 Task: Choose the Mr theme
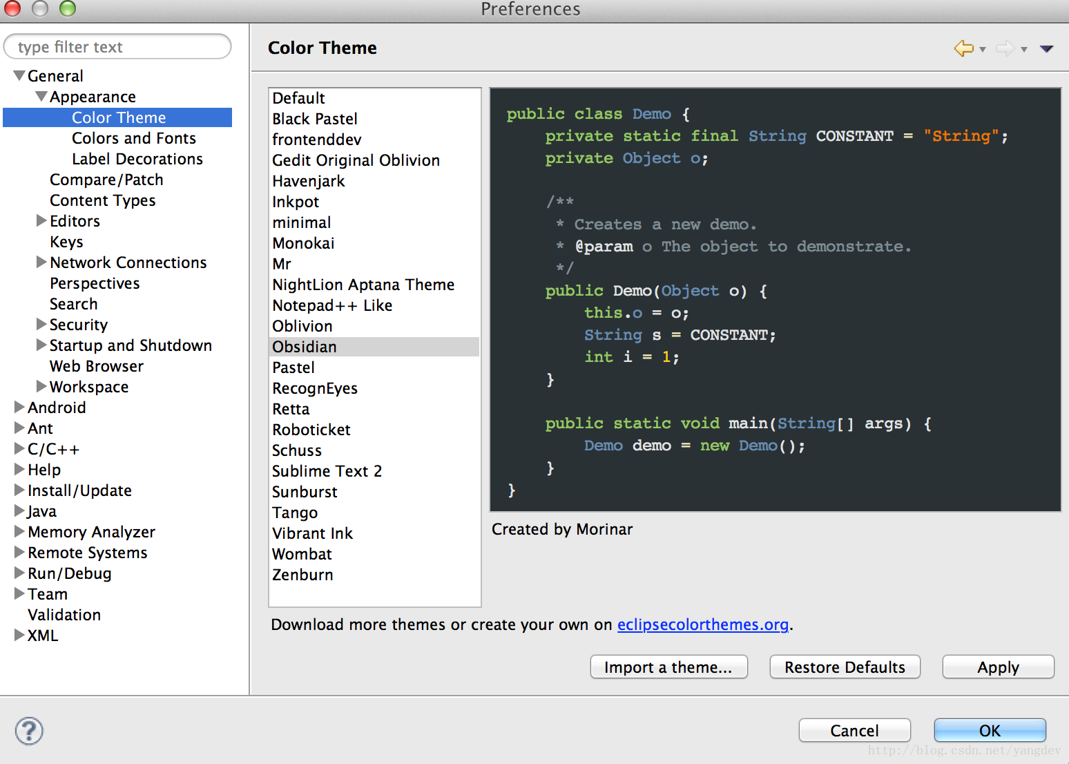374,264
